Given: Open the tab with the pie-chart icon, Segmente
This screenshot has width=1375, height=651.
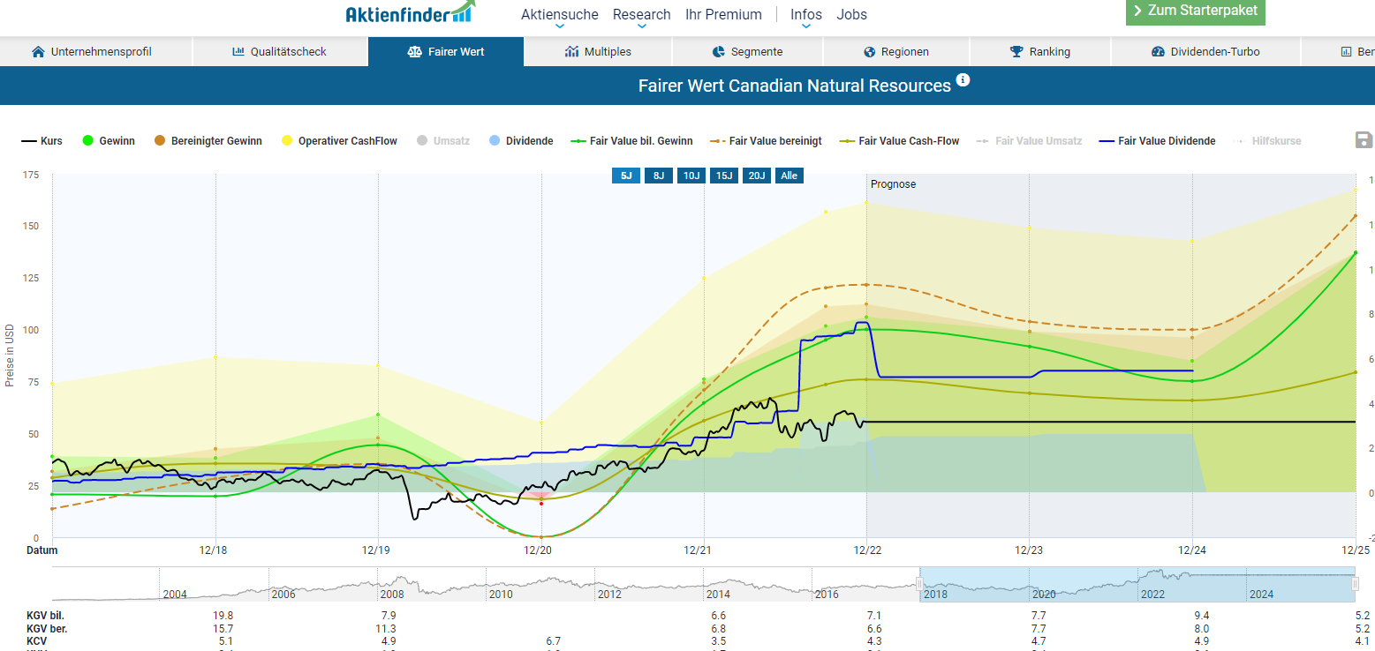Looking at the screenshot, I should click(747, 51).
